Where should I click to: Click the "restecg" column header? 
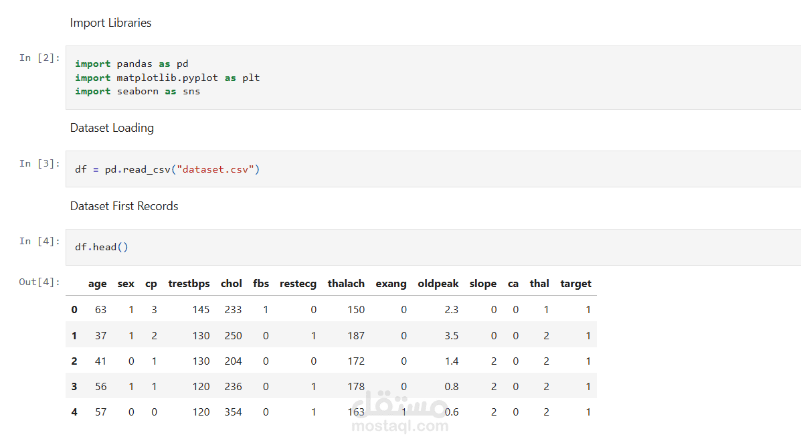tap(298, 284)
